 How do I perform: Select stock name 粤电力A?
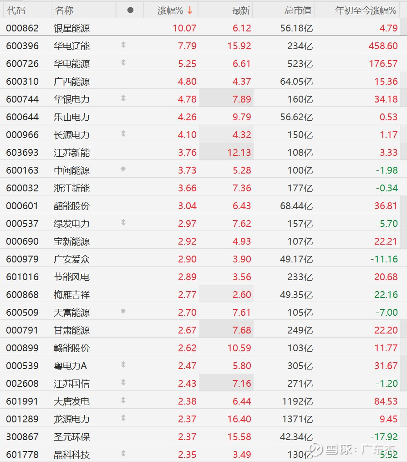tap(70, 366)
